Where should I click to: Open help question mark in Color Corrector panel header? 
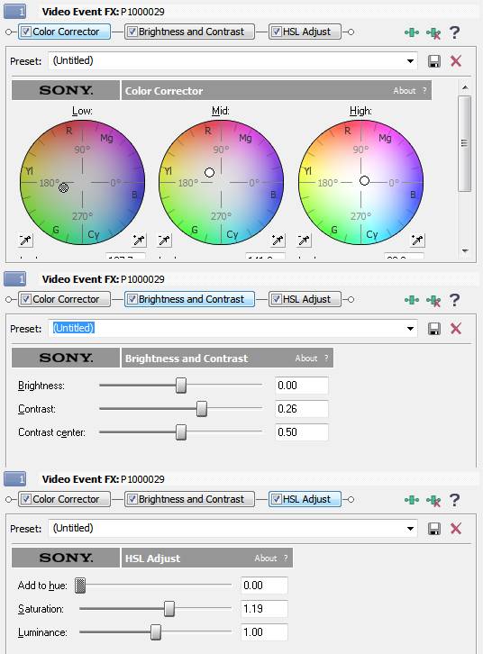tap(455, 32)
